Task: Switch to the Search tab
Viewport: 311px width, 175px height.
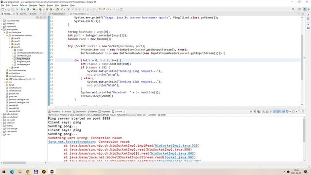Action: tap(92, 111)
